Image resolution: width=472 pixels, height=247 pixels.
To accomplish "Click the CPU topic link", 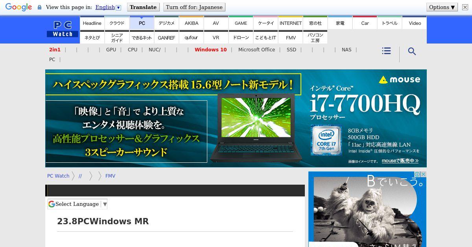I will coord(133,49).
